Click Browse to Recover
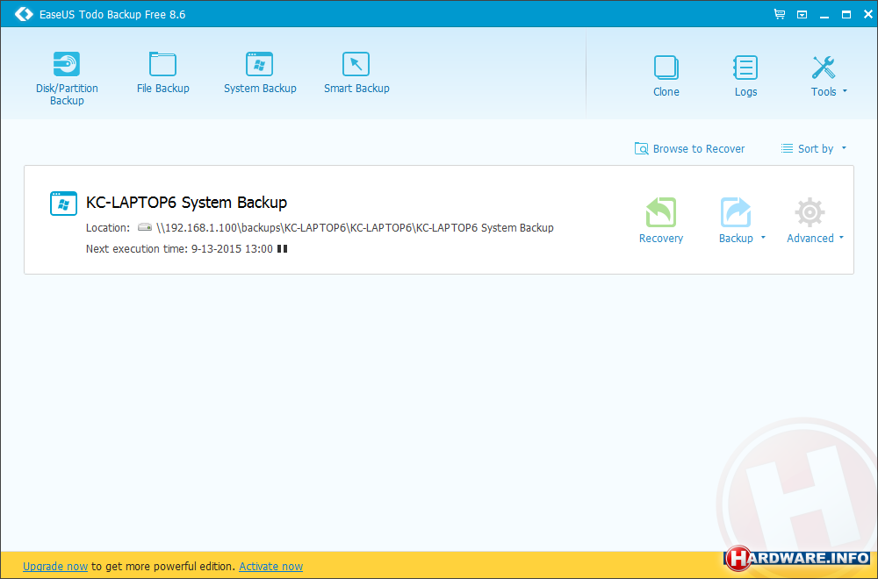Image resolution: width=878 pixels, height=579 pixels. point(689,149)
